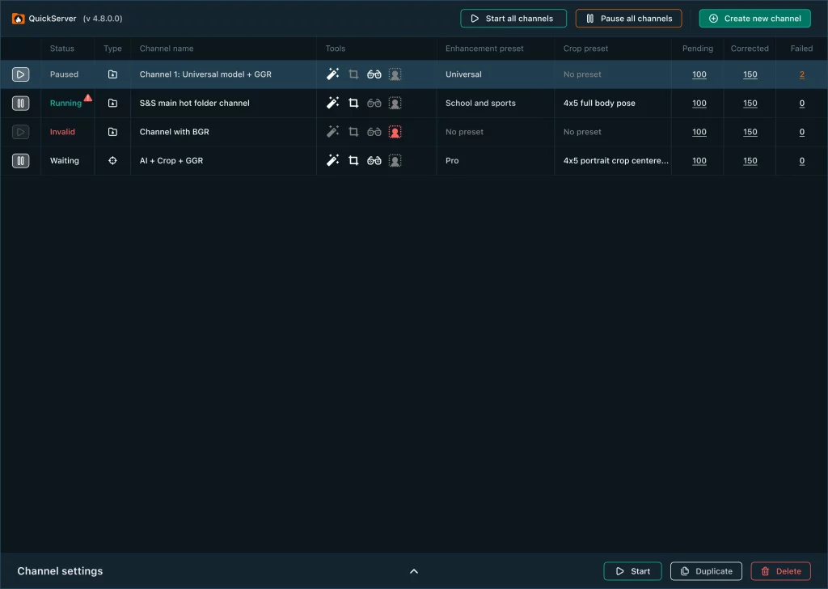The image size is (828, 589).
Task: Click Pause all channels button
Action: 628,19
